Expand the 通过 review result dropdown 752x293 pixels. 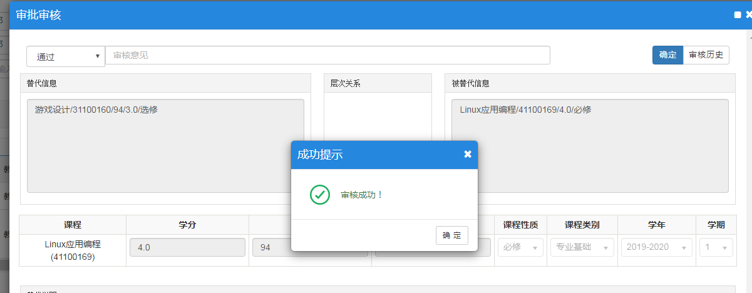pos(66,56)
